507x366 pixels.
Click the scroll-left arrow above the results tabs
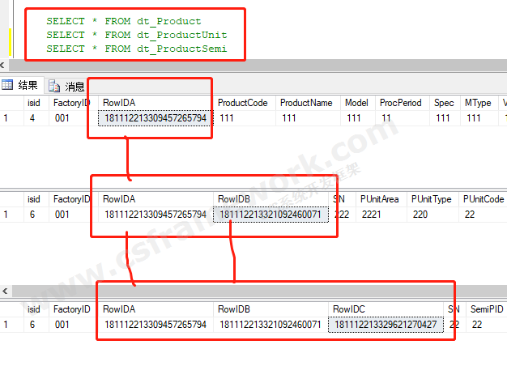point(3,66)
